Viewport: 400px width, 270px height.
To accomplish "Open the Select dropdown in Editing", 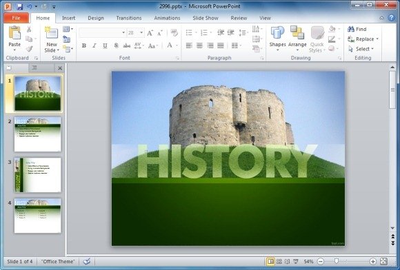I will (x=361, y=49).
